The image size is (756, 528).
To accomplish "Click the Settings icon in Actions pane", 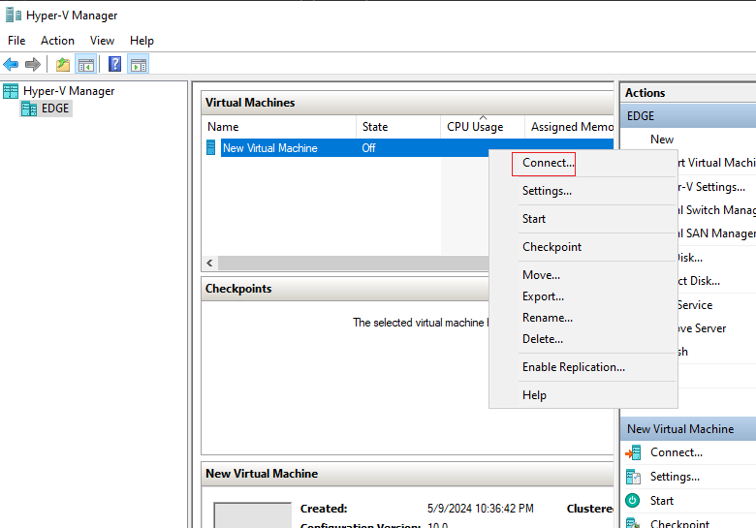I will 633,477.
